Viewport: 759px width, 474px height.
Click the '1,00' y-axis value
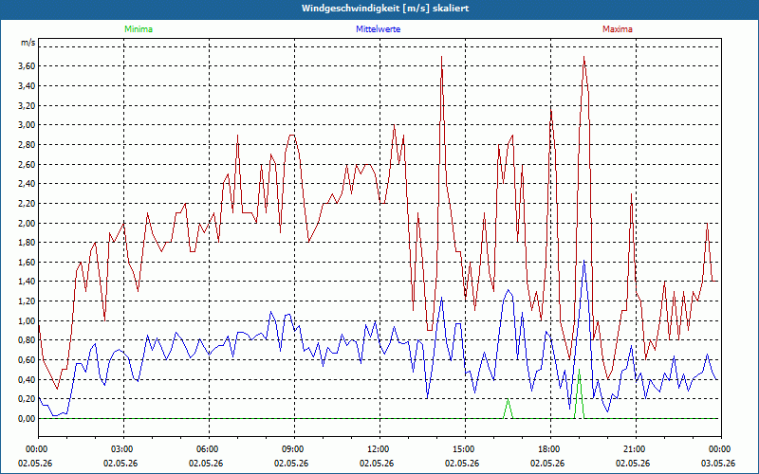[x=27, y=320]
